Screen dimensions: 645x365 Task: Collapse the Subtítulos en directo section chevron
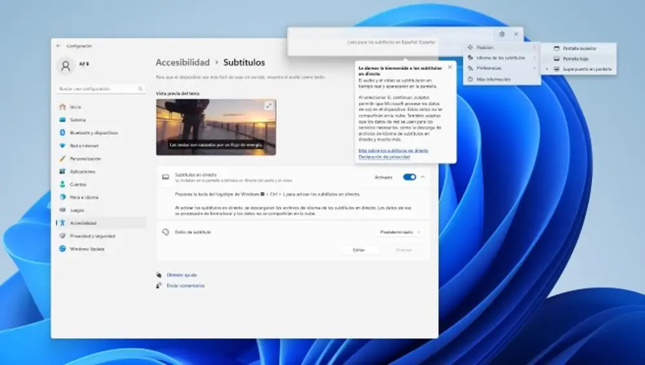422,177
